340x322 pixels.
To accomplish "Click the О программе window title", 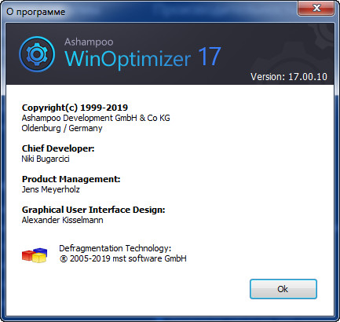I will (36, 12).
